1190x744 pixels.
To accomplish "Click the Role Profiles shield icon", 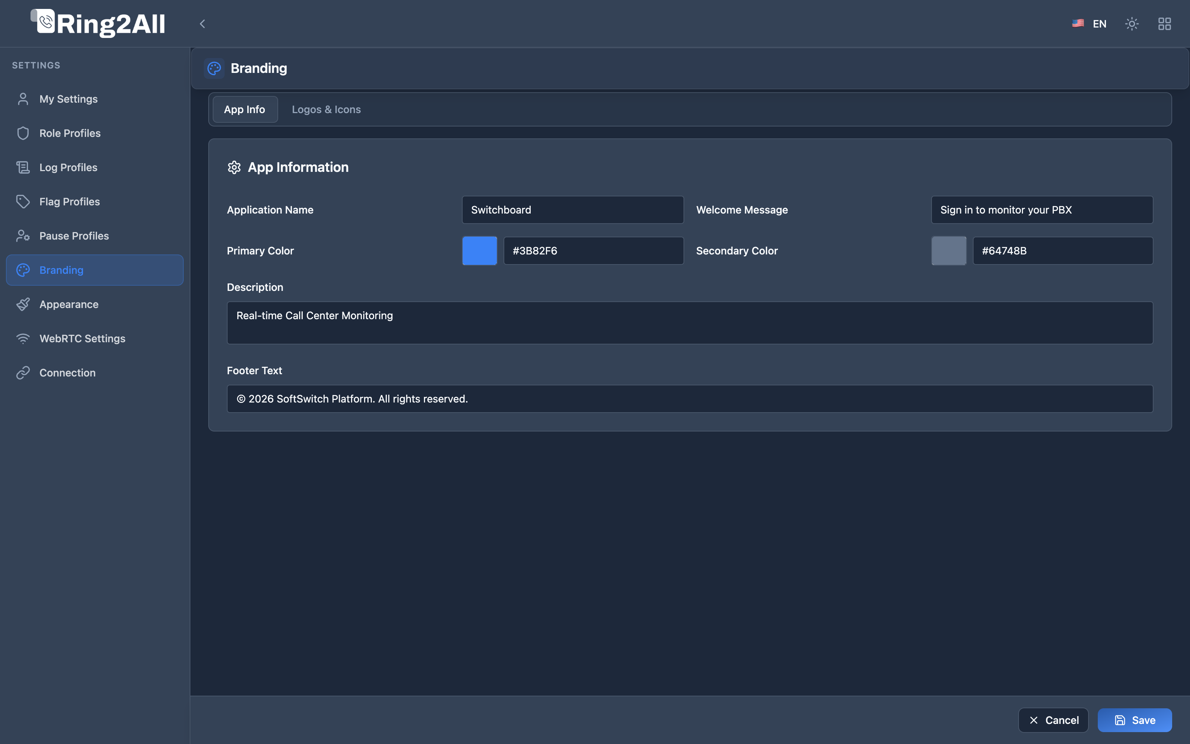I will [x=23, y=133].
